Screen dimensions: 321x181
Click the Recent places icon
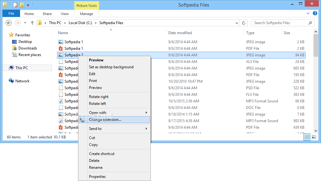click(x=14, y=55)
